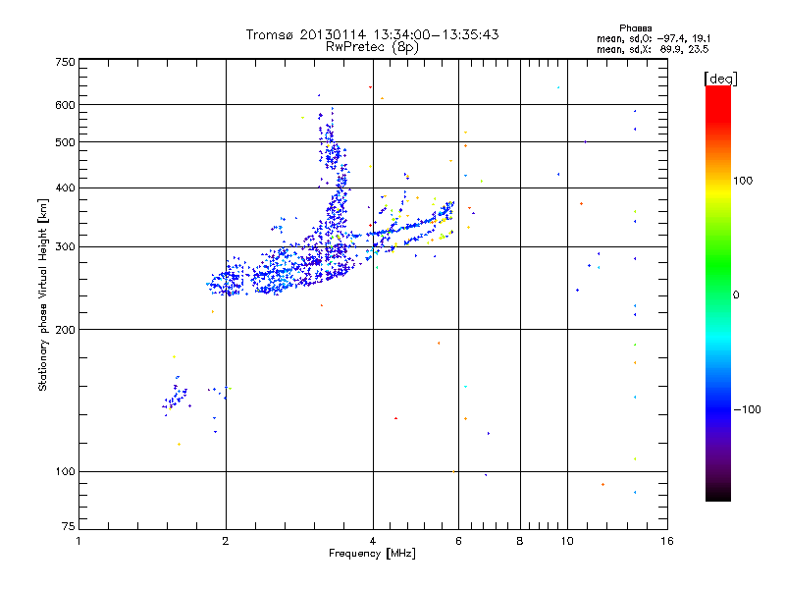Click the y-axis tick label '750'
Screen dimensions: 785x589
65,62
